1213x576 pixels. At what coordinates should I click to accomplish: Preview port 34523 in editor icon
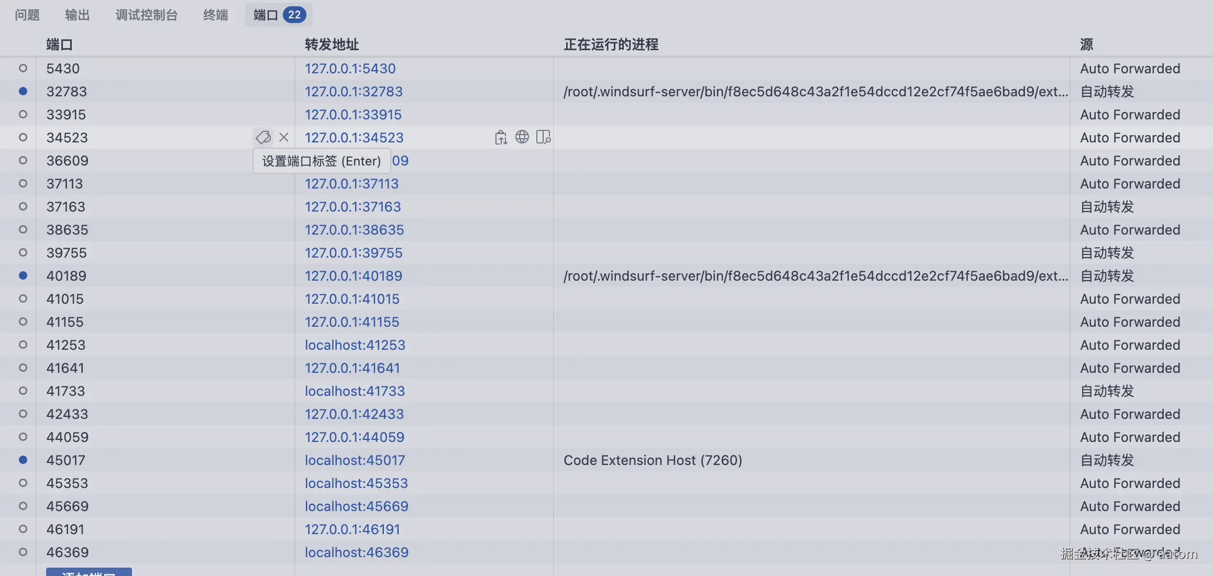coord(543,137)
